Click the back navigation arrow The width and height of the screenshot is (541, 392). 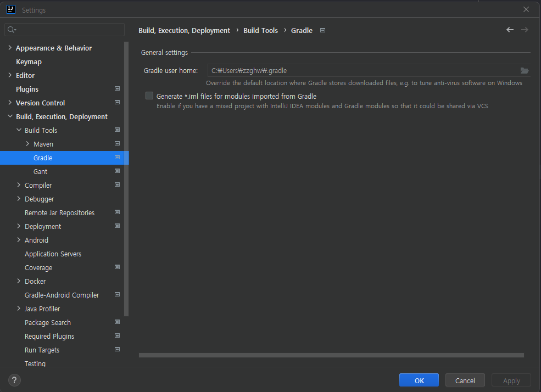[510, 30]
